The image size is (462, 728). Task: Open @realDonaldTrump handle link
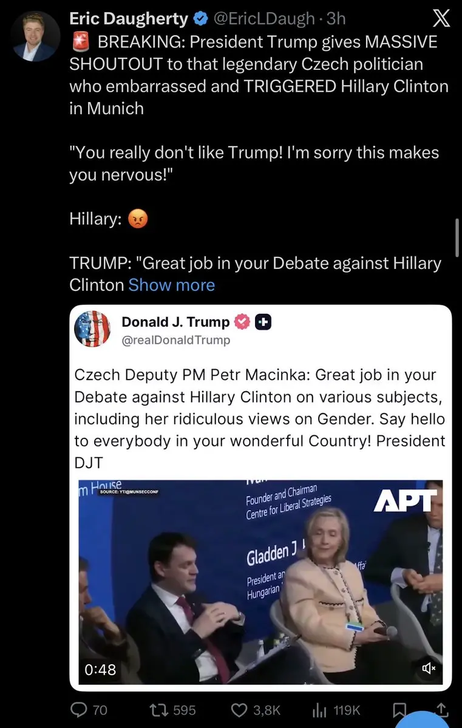175,341
